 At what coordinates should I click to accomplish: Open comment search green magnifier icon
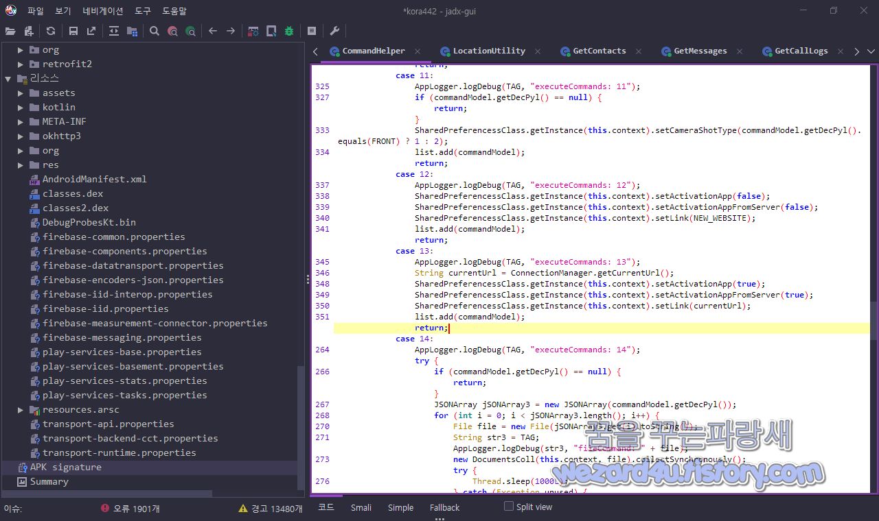coord(190,31)
